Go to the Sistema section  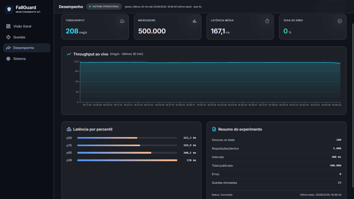[27, 59]
